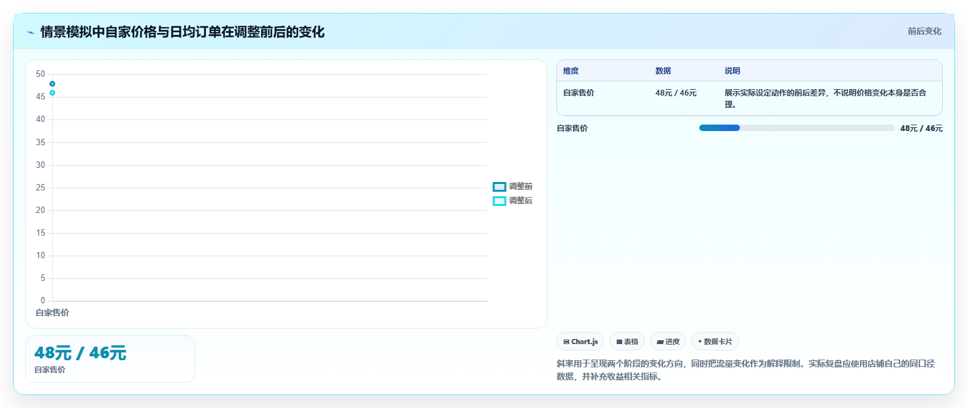
Task: Click the y-axis label 25
Action: tap(41, 188)
